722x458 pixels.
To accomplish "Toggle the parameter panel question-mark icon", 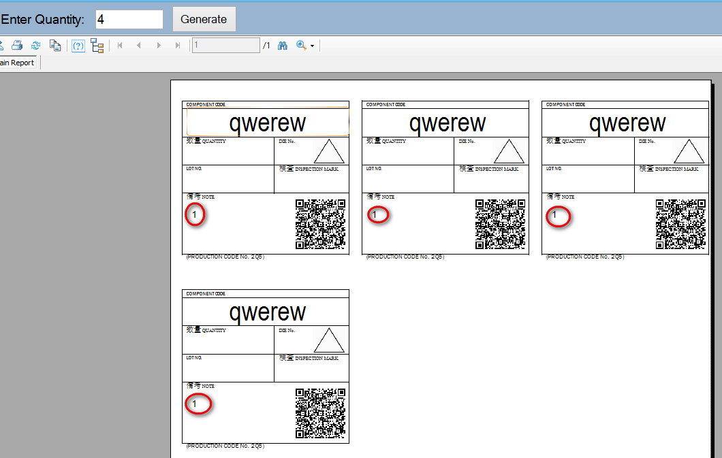I will point(78,46).
